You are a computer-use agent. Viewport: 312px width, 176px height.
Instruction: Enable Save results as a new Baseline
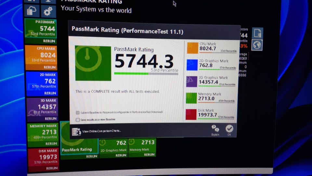78,120
